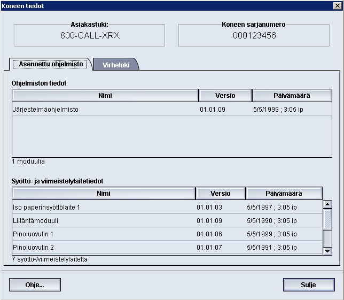Click date 5/5/1990 ; 3:05 ip
This screenshot has width=344, height=300.
pos(271,221)
